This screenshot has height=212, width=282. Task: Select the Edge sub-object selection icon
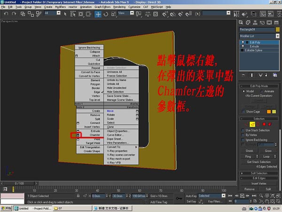point(252,123)
